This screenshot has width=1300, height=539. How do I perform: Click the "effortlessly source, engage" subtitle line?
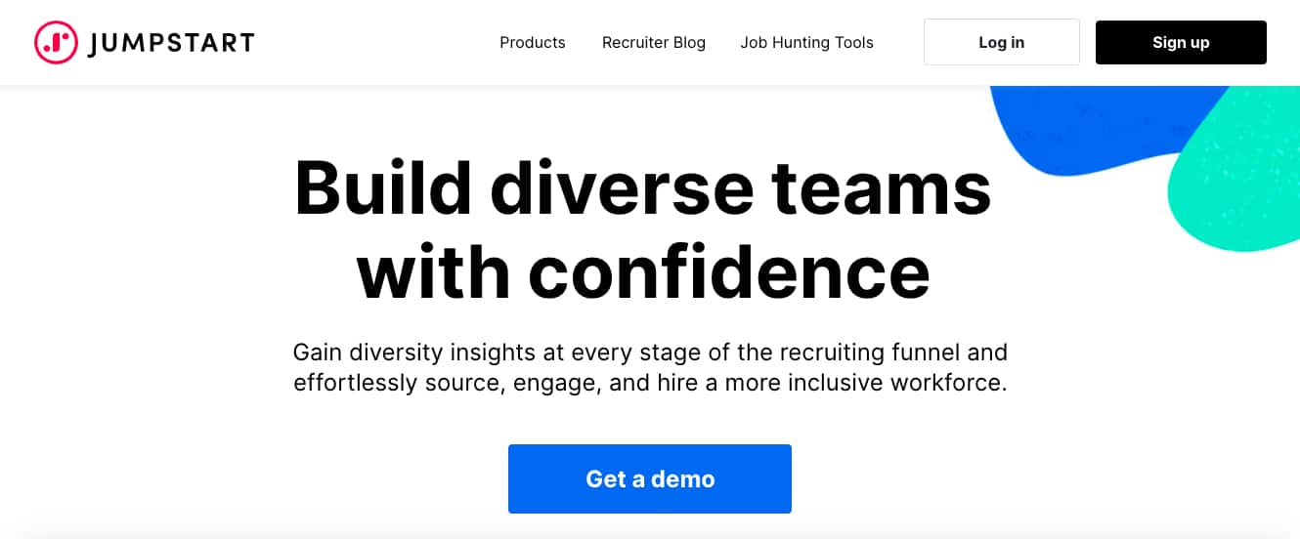(650, 383)
